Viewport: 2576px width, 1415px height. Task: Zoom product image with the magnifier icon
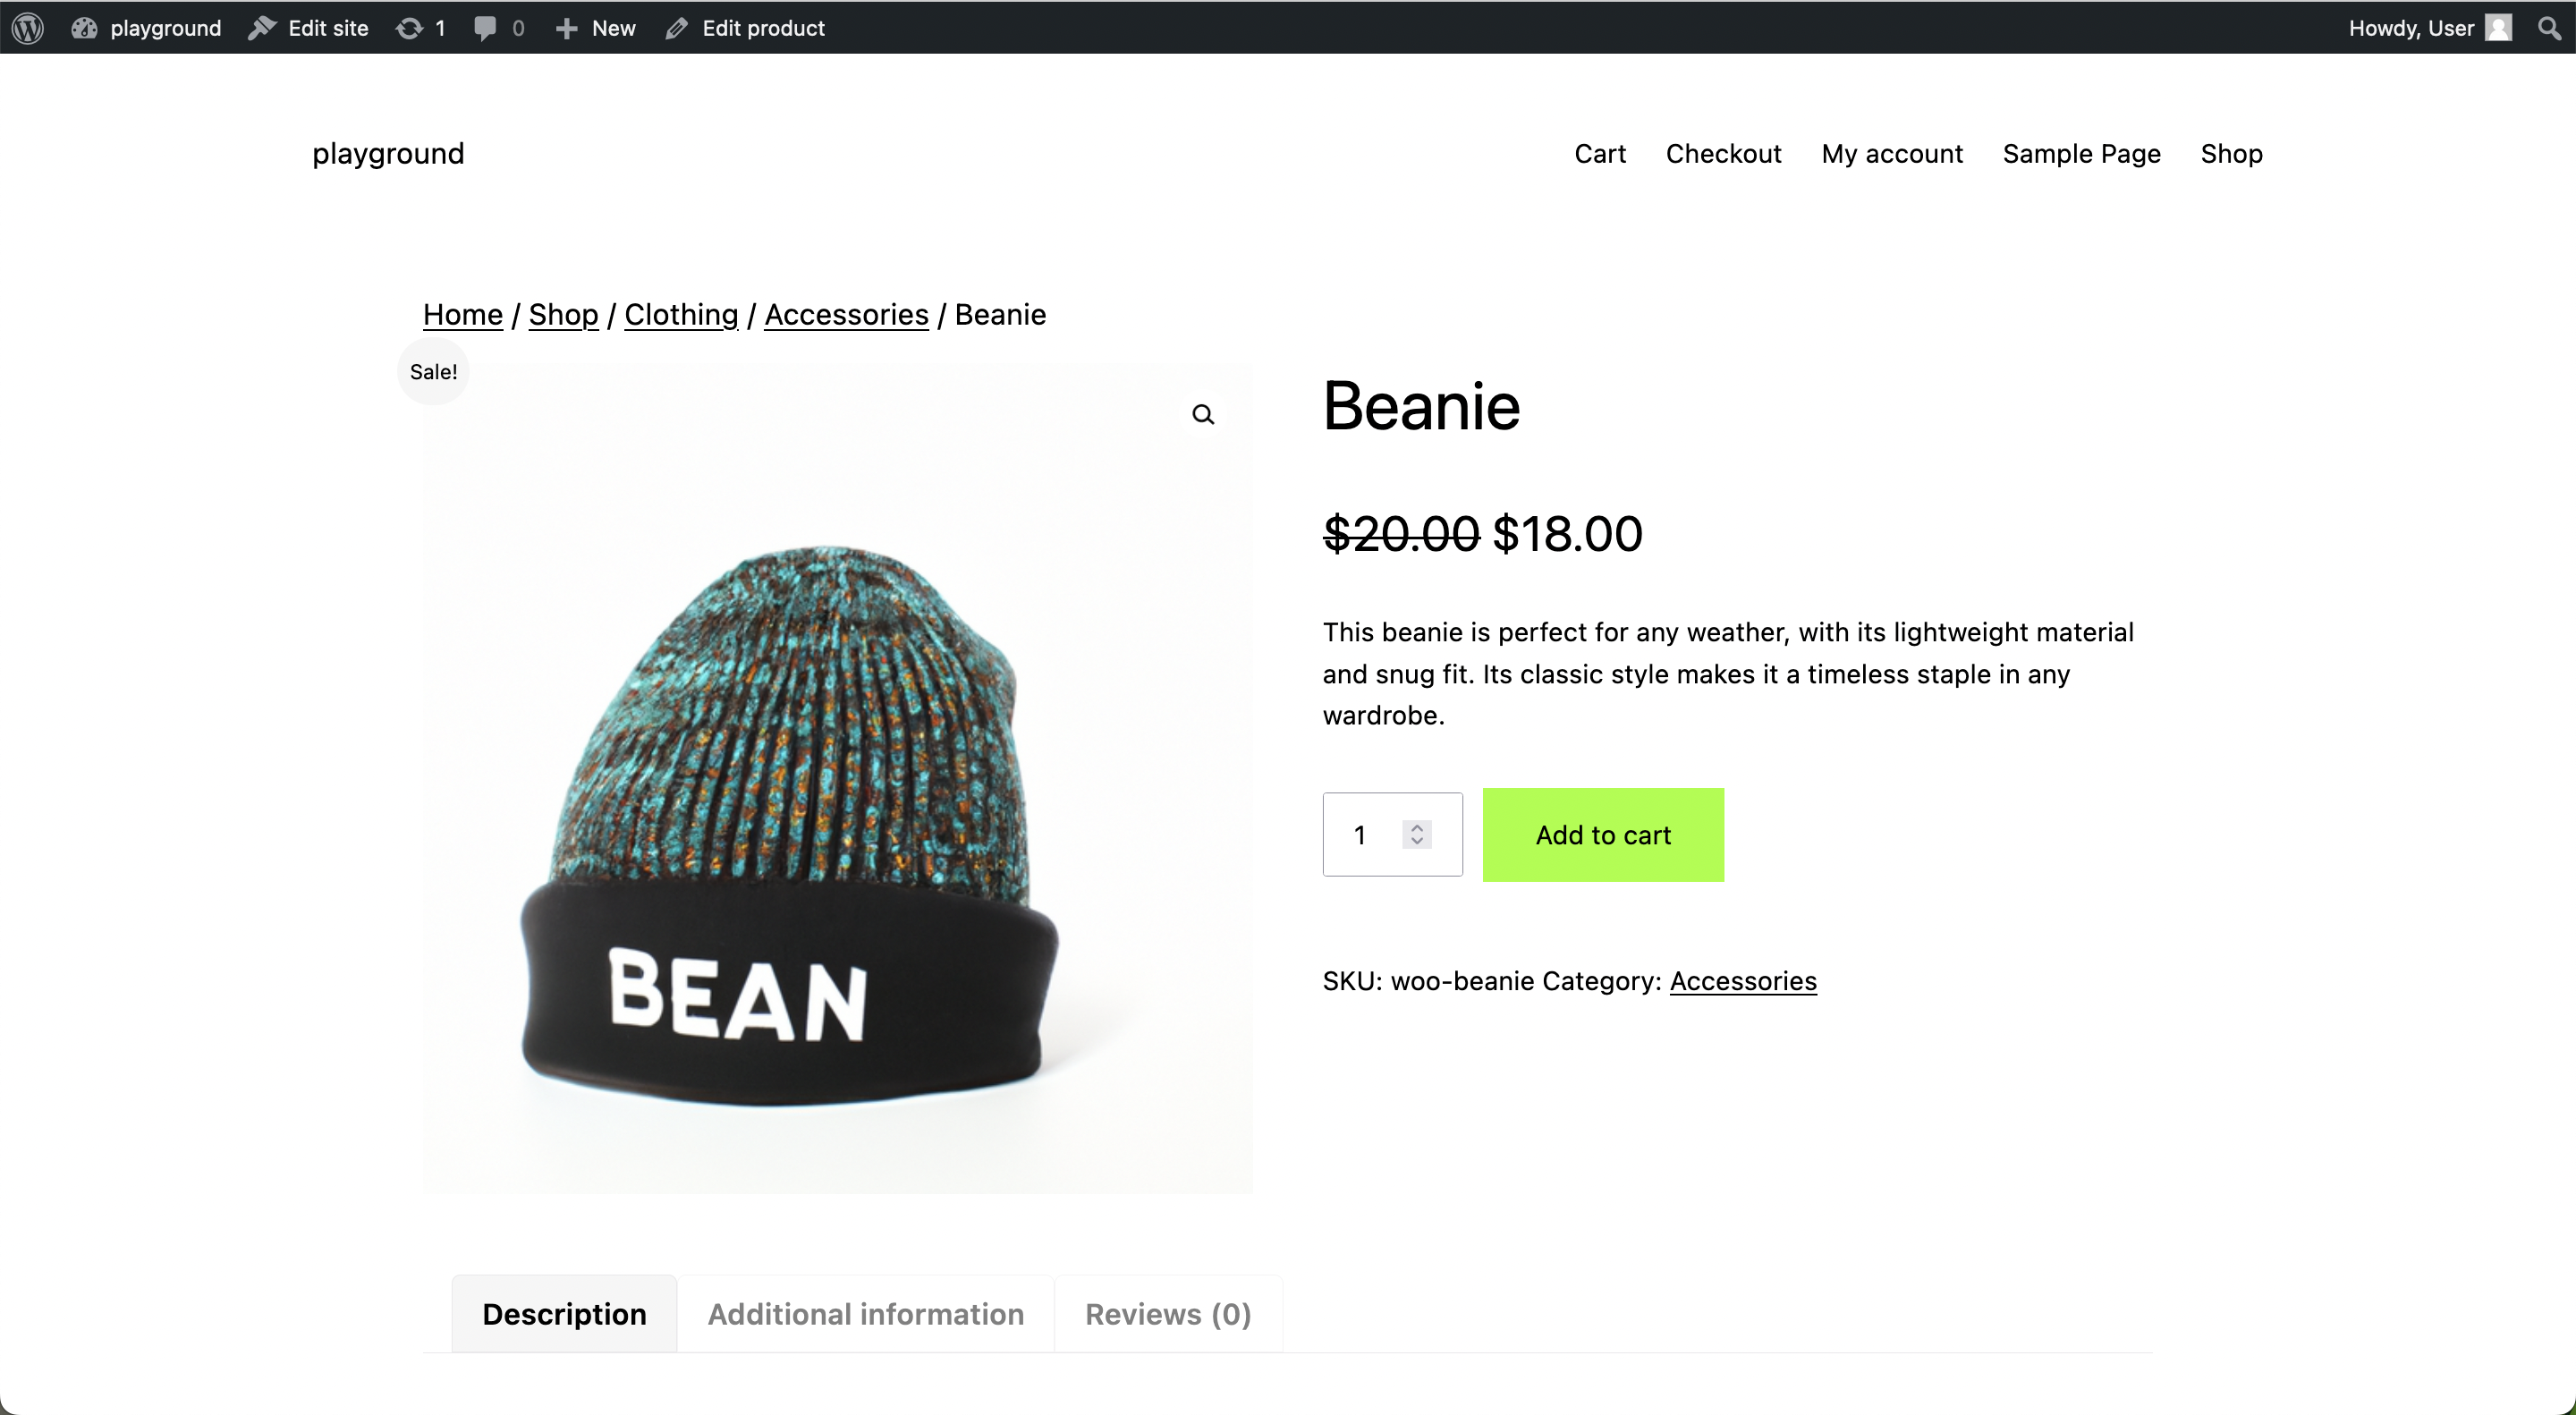point(1203,414)
